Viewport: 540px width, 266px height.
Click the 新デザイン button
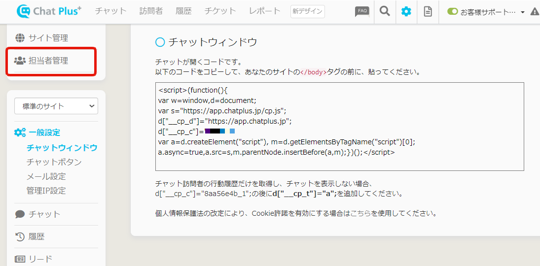tap(307, 11)
